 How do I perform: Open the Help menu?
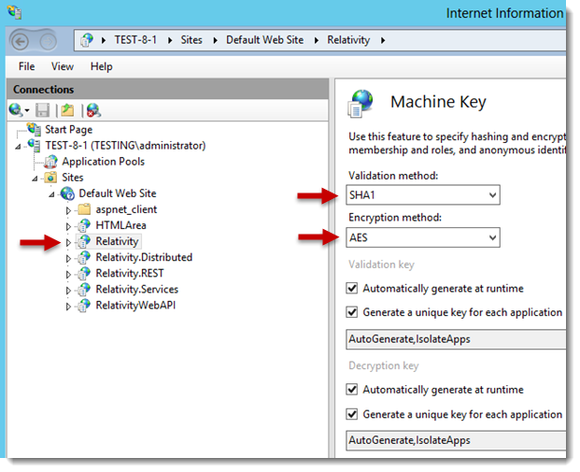coord(101,66)
